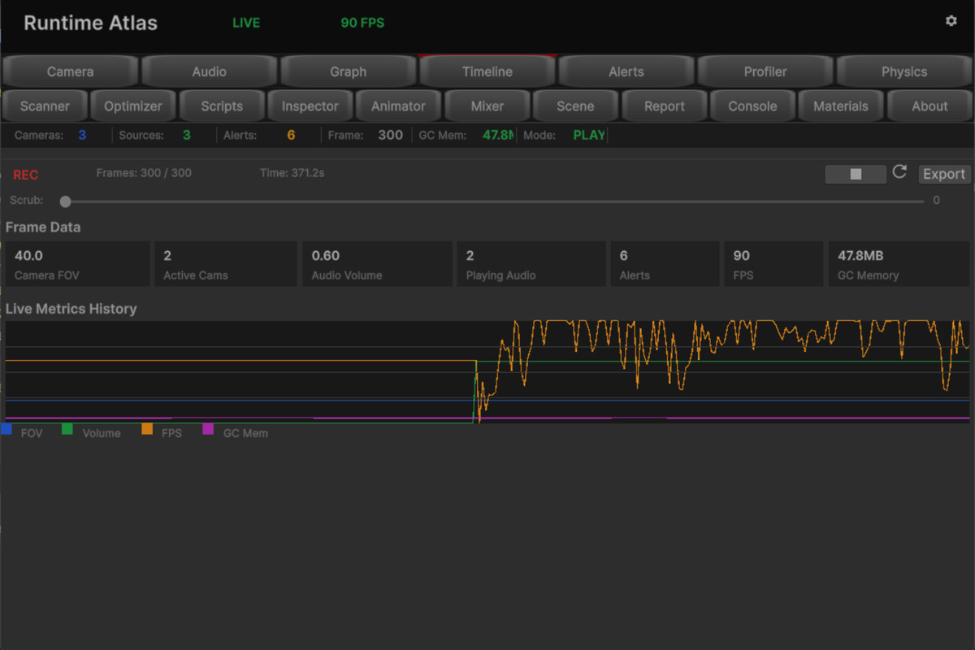Image resolution: width=975 pixels, height=650 pixels.
Task: Click the Playing Audio card
Action: (x=531, y=264)
